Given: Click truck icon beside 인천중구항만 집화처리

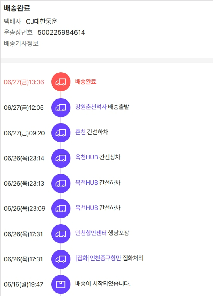Looking at the screenshot, I should tap(61, 259).
